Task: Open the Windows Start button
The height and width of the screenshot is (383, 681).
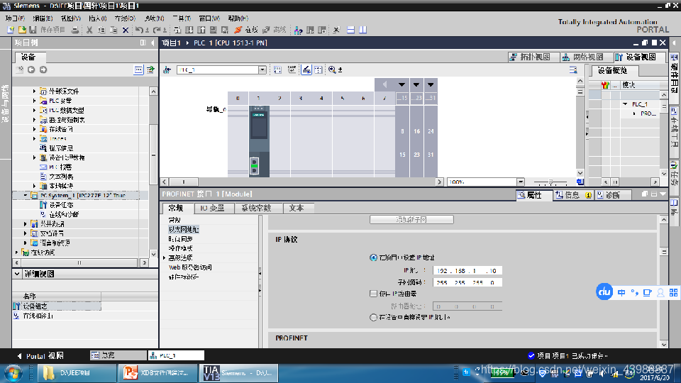Action: pyautogui.click(x=13, y=374)
